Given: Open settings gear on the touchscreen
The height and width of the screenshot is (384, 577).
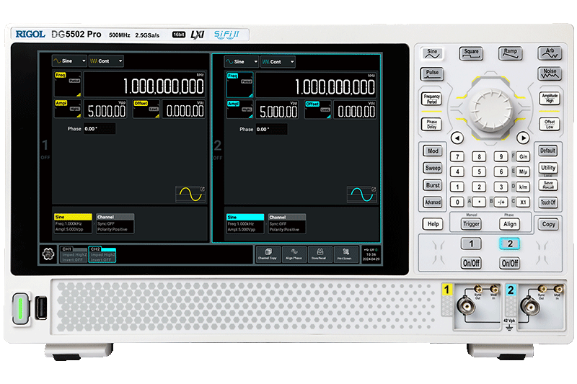Looking at the screenshot, I should coord(48,254).
